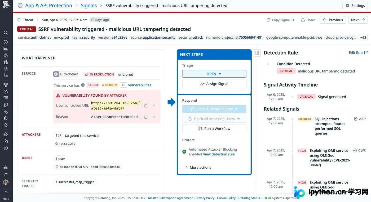Go to Signals in the breadcrumb
371x202 pixels.
click(x=89, y=6)
